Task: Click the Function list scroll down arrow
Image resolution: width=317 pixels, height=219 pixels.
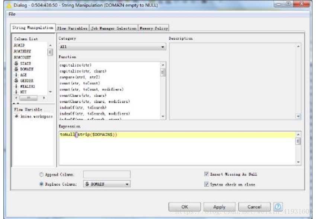Action: click(x=163, y=116)
